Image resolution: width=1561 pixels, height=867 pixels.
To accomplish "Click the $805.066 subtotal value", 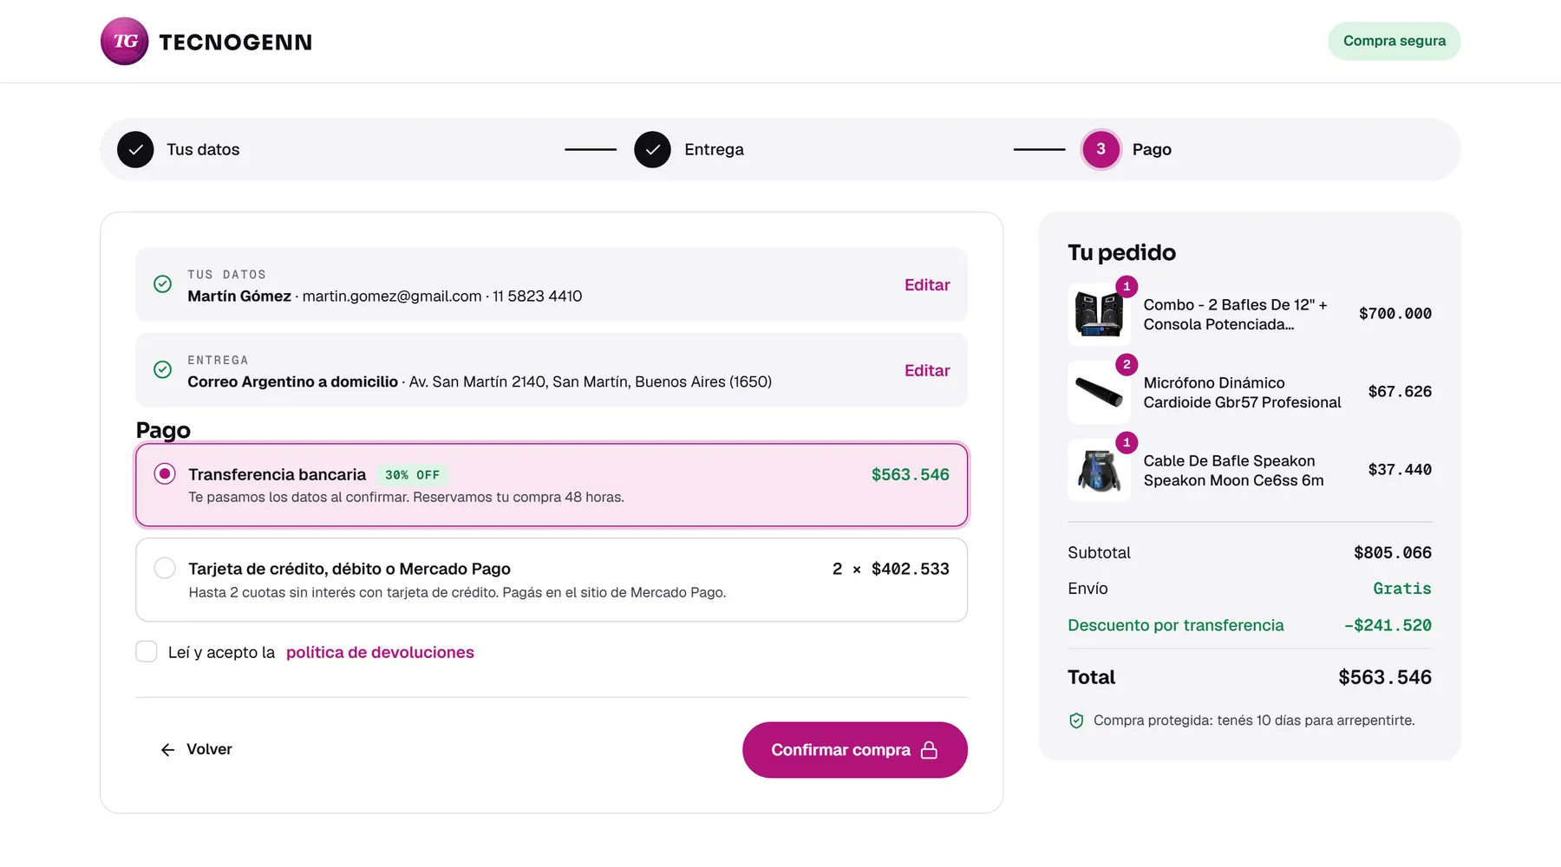I will tap(1393, 552).
